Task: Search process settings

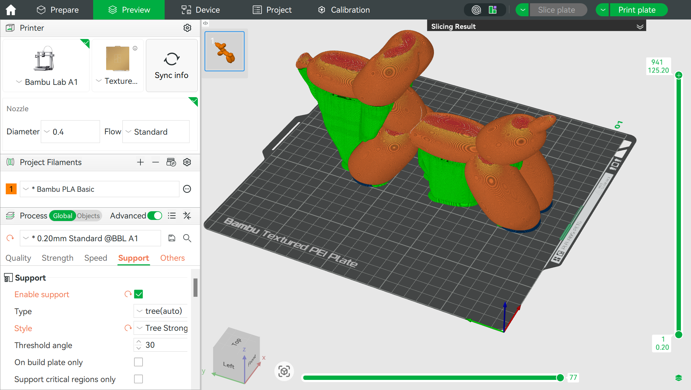Action: [187, 238]
